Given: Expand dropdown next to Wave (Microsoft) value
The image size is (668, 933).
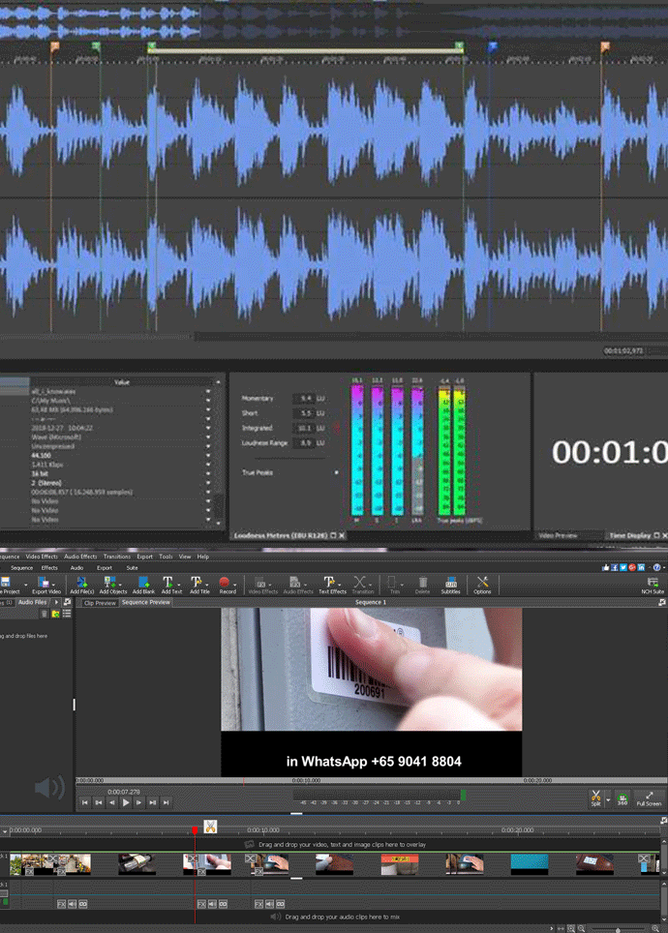Looking at the screenshot, I should pos(208,437).
